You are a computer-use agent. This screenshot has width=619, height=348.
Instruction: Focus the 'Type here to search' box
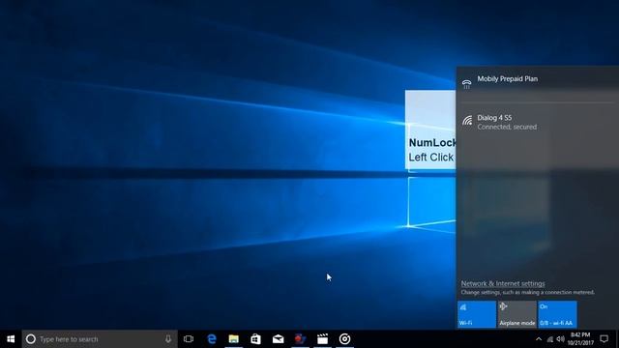pos(100,339)
